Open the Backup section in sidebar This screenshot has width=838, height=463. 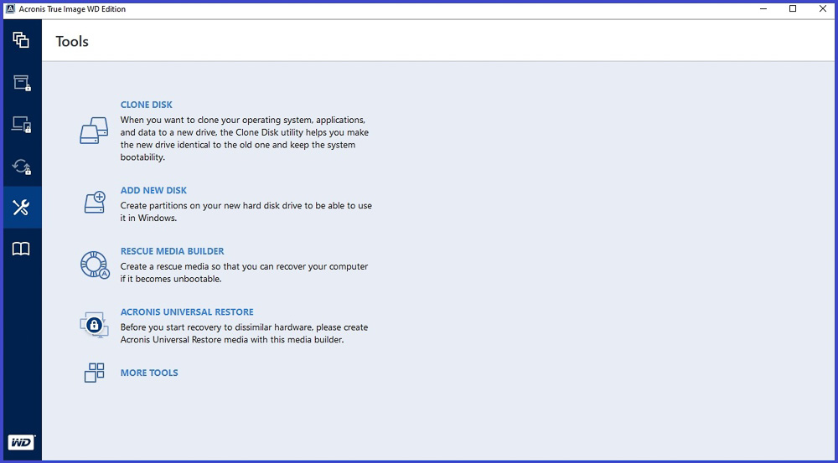(22, 40)
